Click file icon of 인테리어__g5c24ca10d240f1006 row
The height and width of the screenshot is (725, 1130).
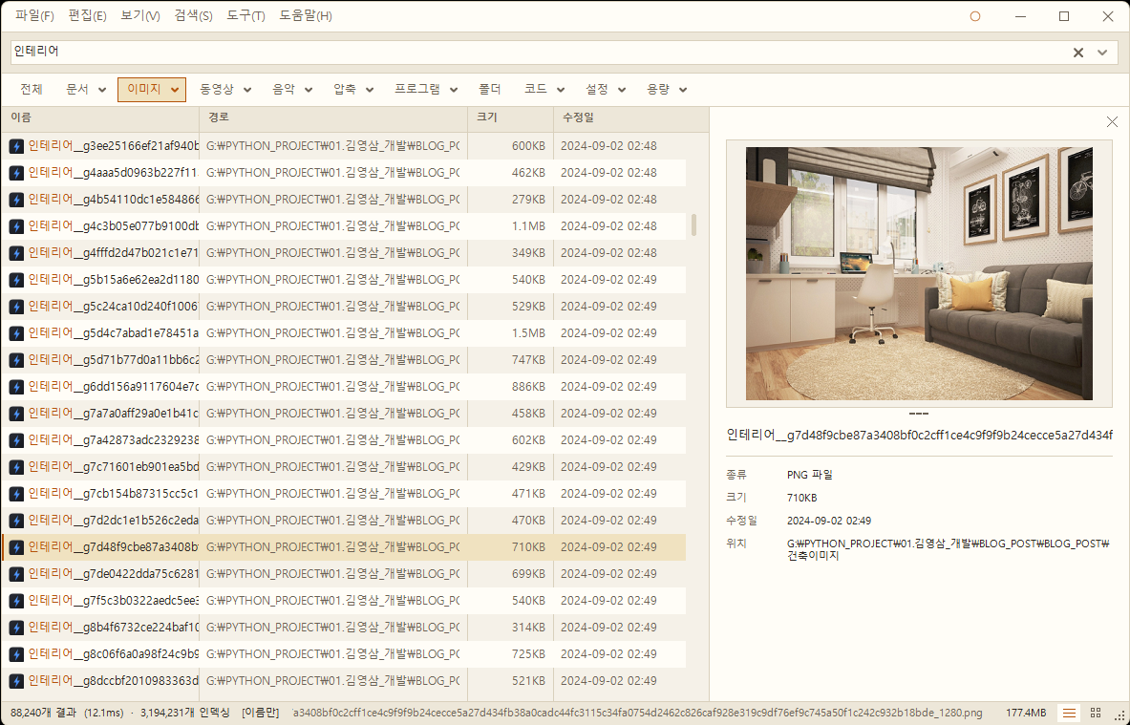pyautogui.click(x=16, y=307)
